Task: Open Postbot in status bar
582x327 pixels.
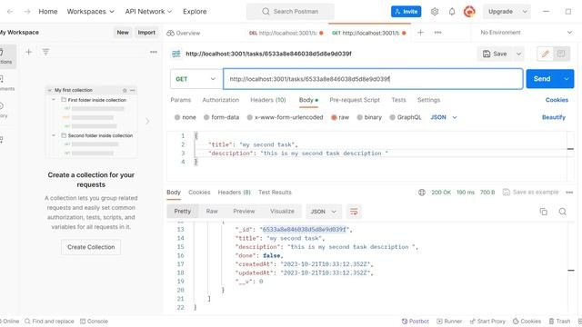Action: (416, 321)
